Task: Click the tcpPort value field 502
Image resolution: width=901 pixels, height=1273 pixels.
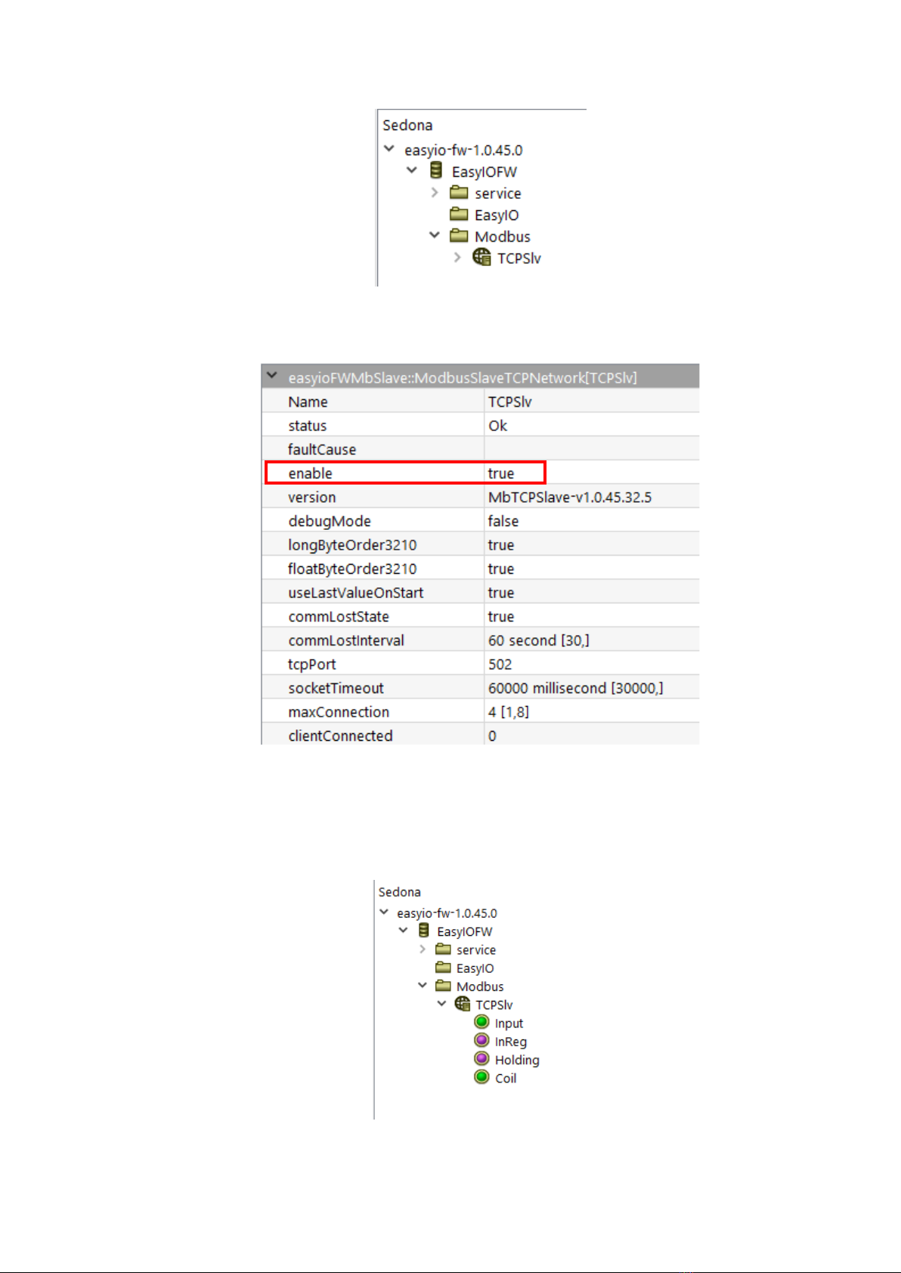Action: click(x=590, y=664)
